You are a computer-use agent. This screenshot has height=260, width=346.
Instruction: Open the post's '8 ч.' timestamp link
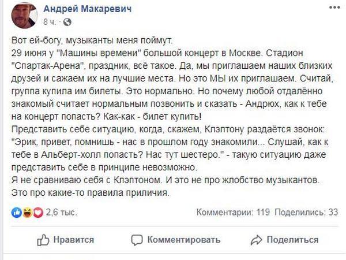pyautogui.click(x=48, y=22)
